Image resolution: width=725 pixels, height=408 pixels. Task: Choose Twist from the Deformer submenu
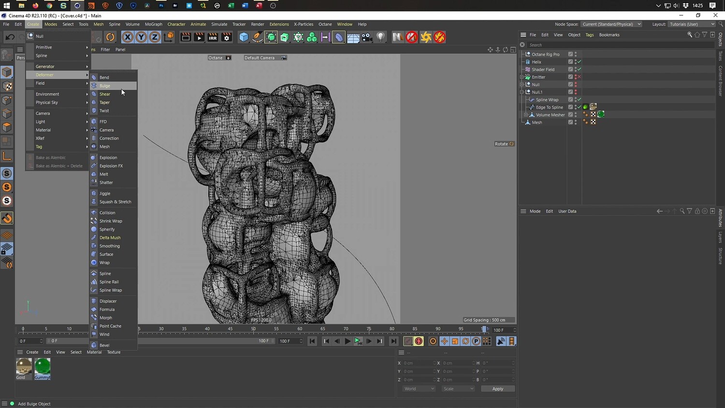[104, 111]
